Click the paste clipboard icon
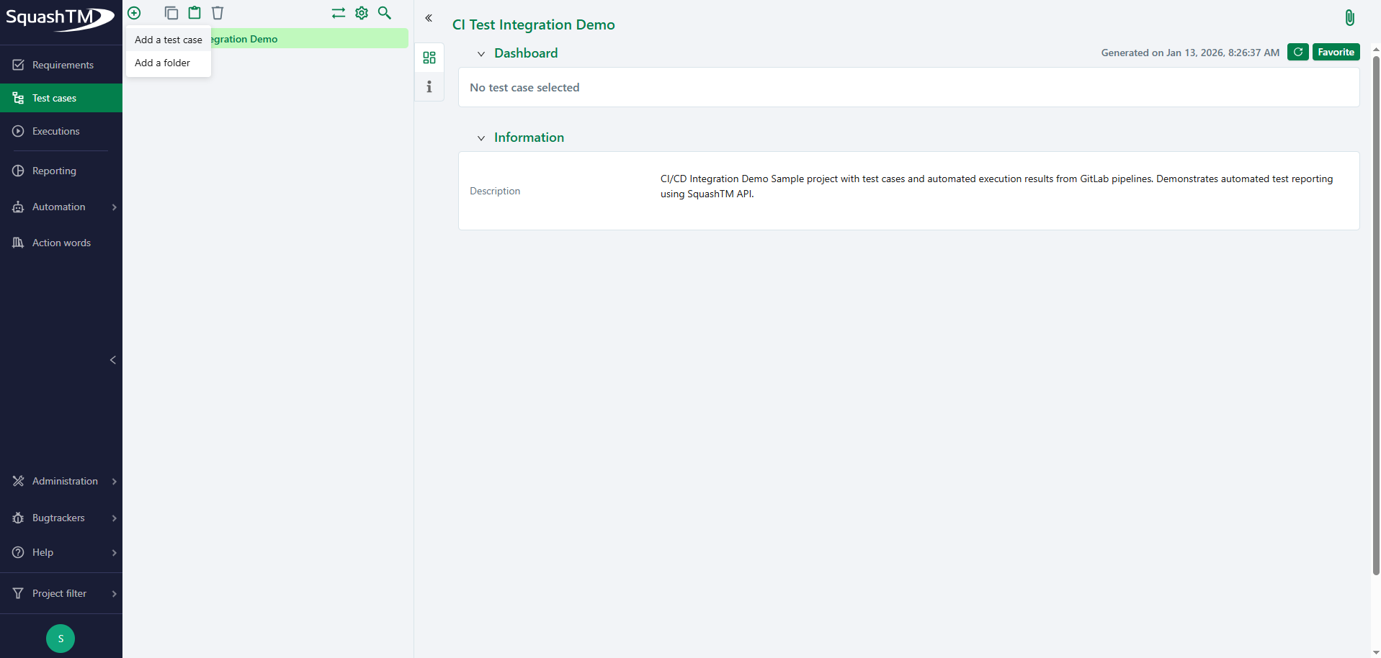This screenshot has width=1381, height=658. [194, 13]
